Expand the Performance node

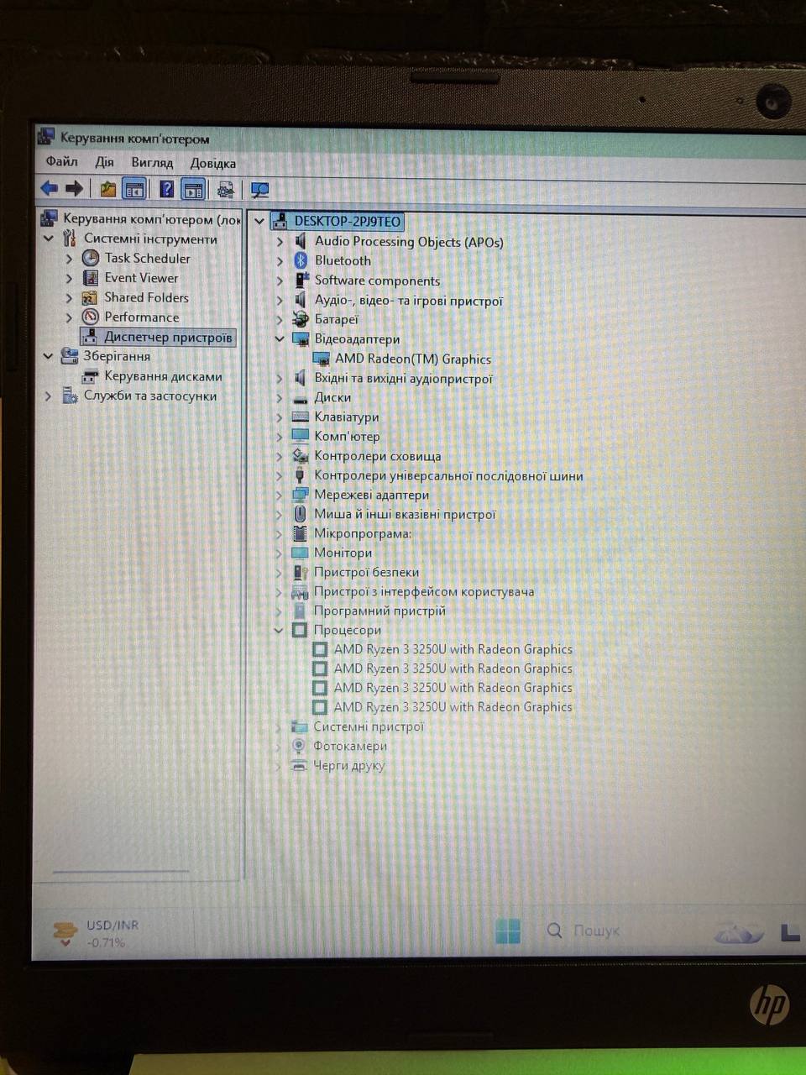tap(70, 317)
